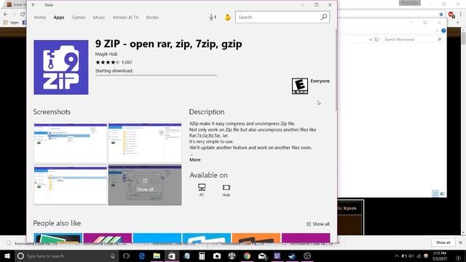Screen dimensions: 466x262
Task: Switch Explorer to large icons view
Action: point(443,194)
